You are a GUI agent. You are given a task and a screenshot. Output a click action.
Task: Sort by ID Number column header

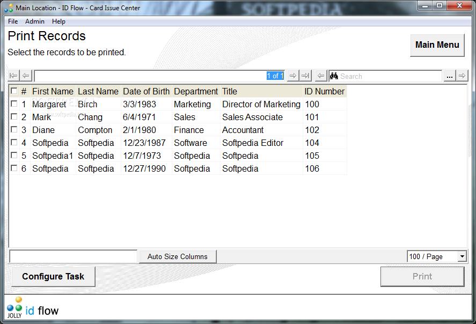[x=325, y=91]
